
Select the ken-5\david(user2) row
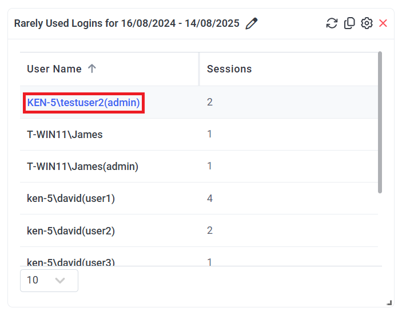(71, 230)
